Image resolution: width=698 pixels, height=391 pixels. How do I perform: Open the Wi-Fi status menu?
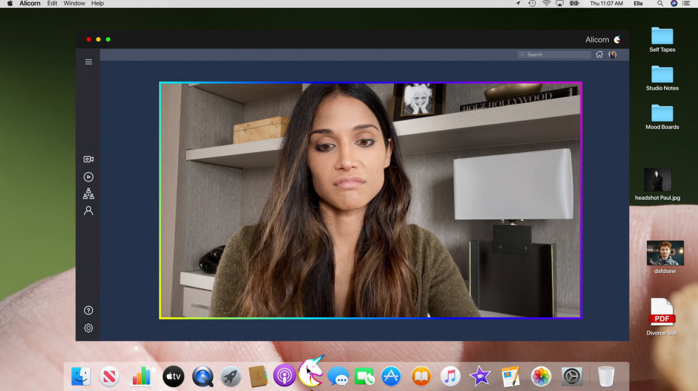[x=546, y=3]
